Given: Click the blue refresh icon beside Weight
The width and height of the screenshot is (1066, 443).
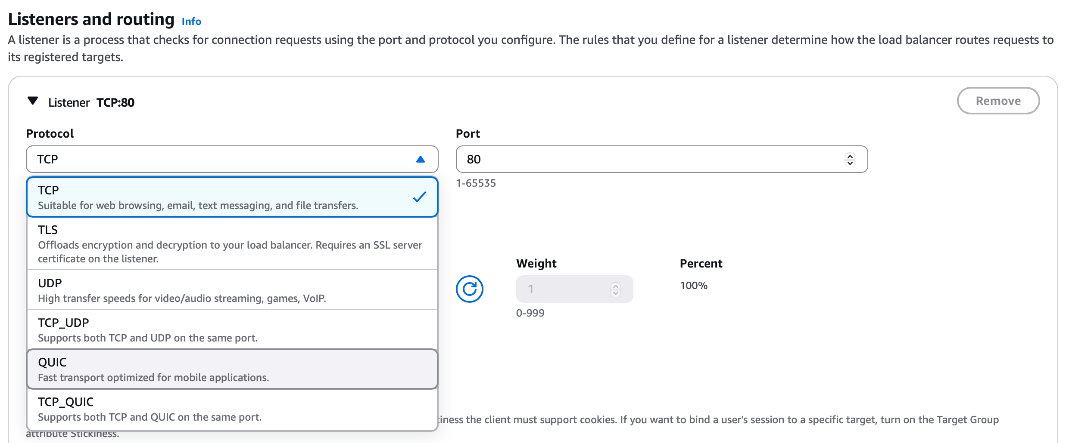Looking at the screenshot, I should (x=469, y=289).
